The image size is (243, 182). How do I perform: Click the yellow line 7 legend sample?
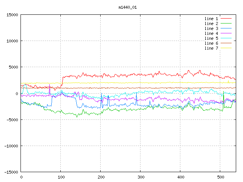(226, 48)
